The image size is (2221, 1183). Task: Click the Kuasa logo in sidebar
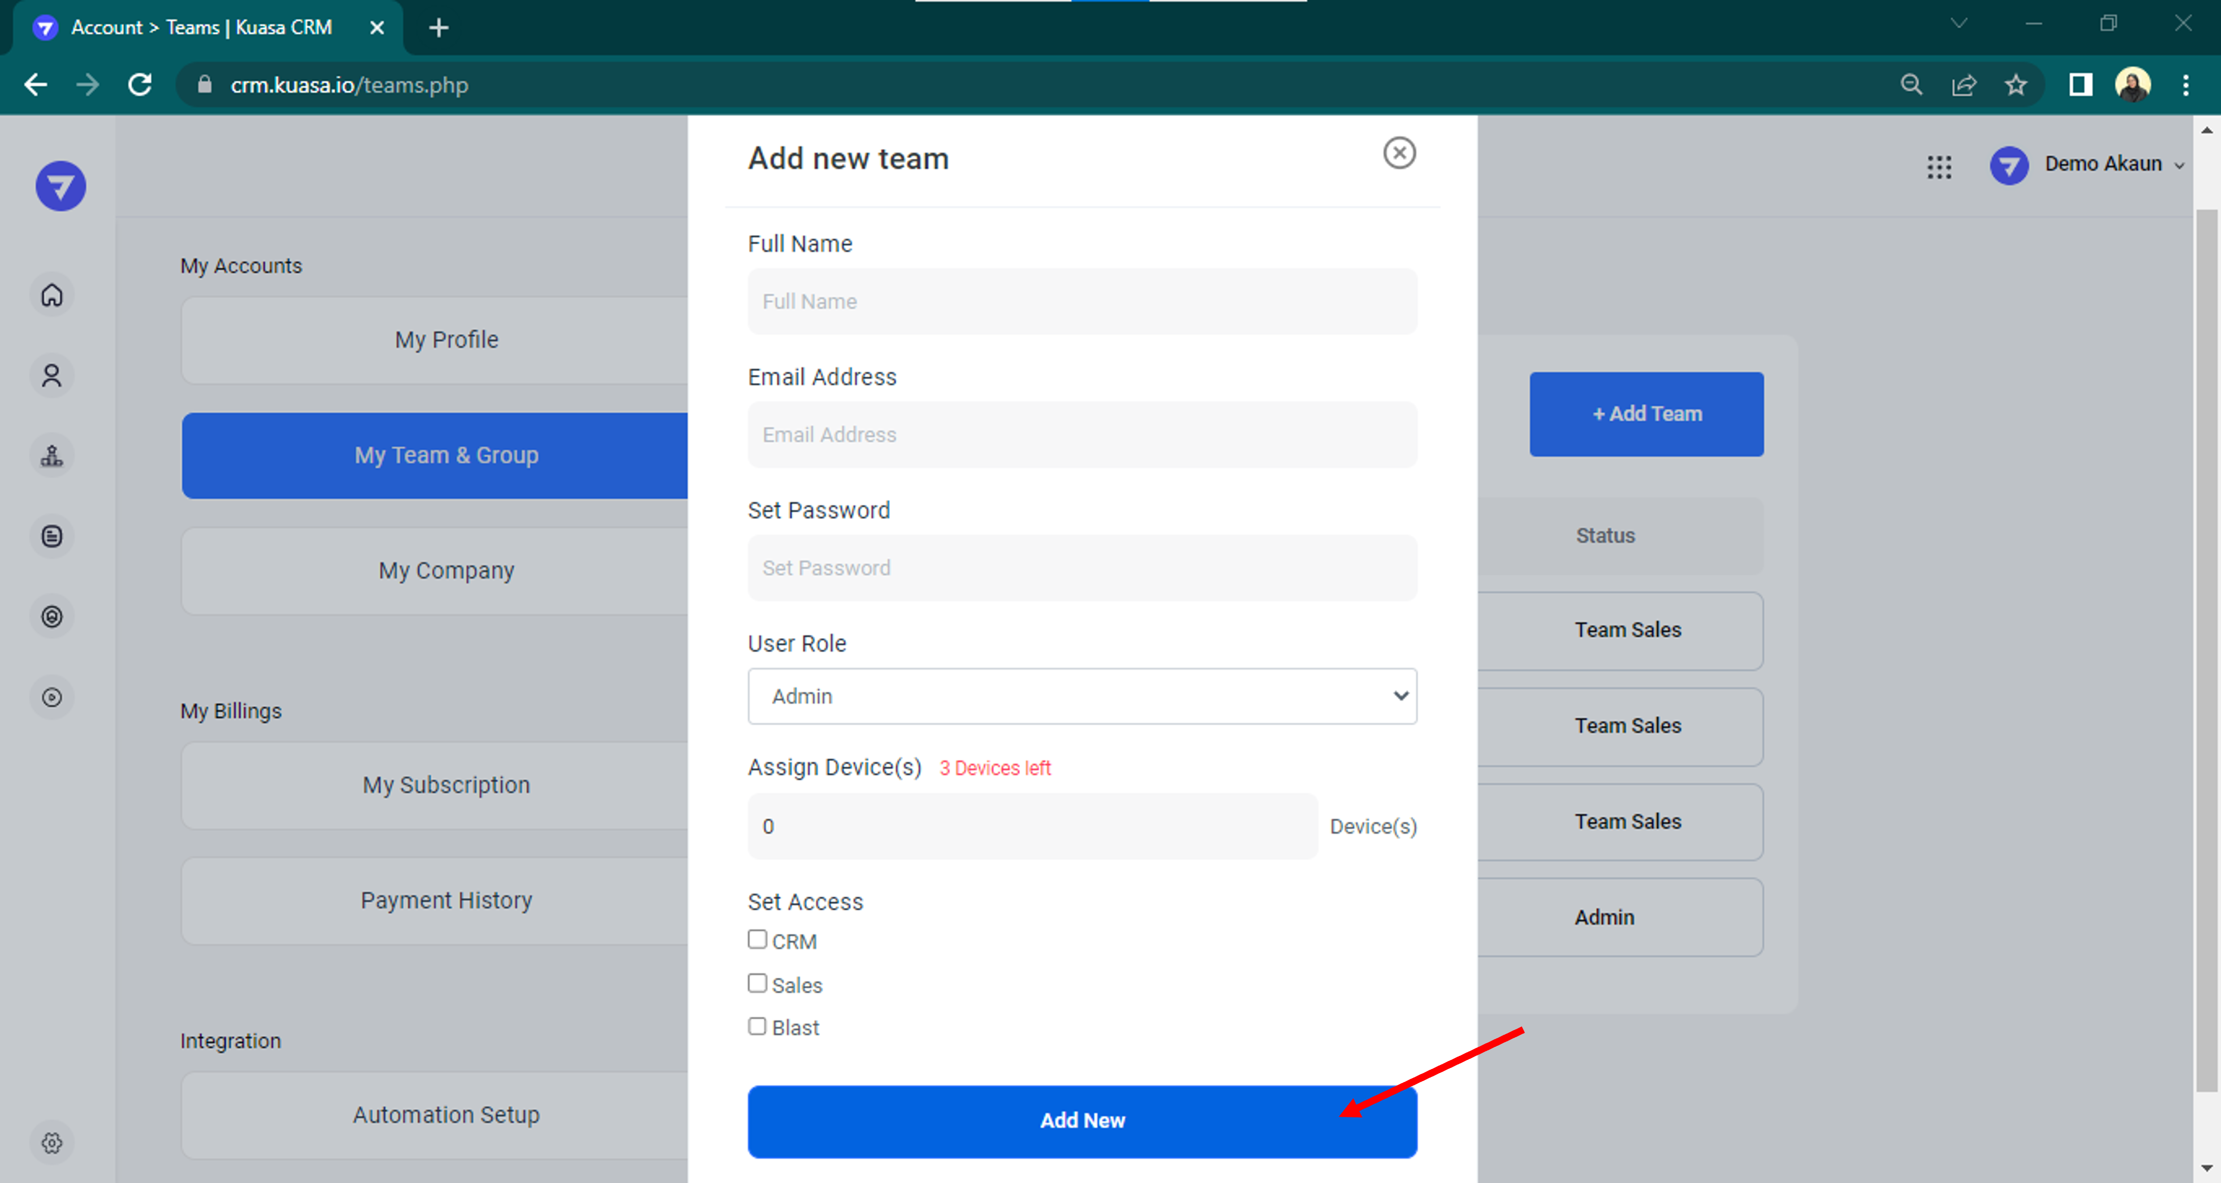(61, 186)
